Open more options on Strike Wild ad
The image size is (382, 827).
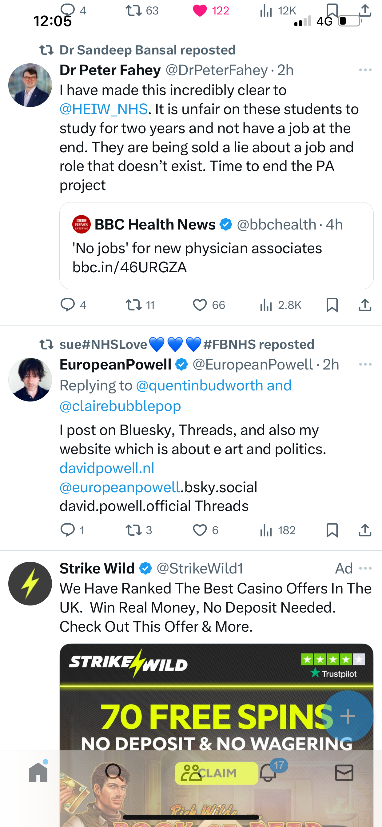(x=365, y=569)
